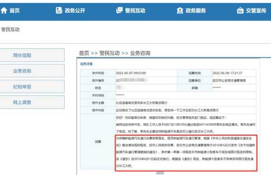Screen dimensions: 271x175
Task: Click the 交管宣传 briefcase icon
Action: (240, 10)
